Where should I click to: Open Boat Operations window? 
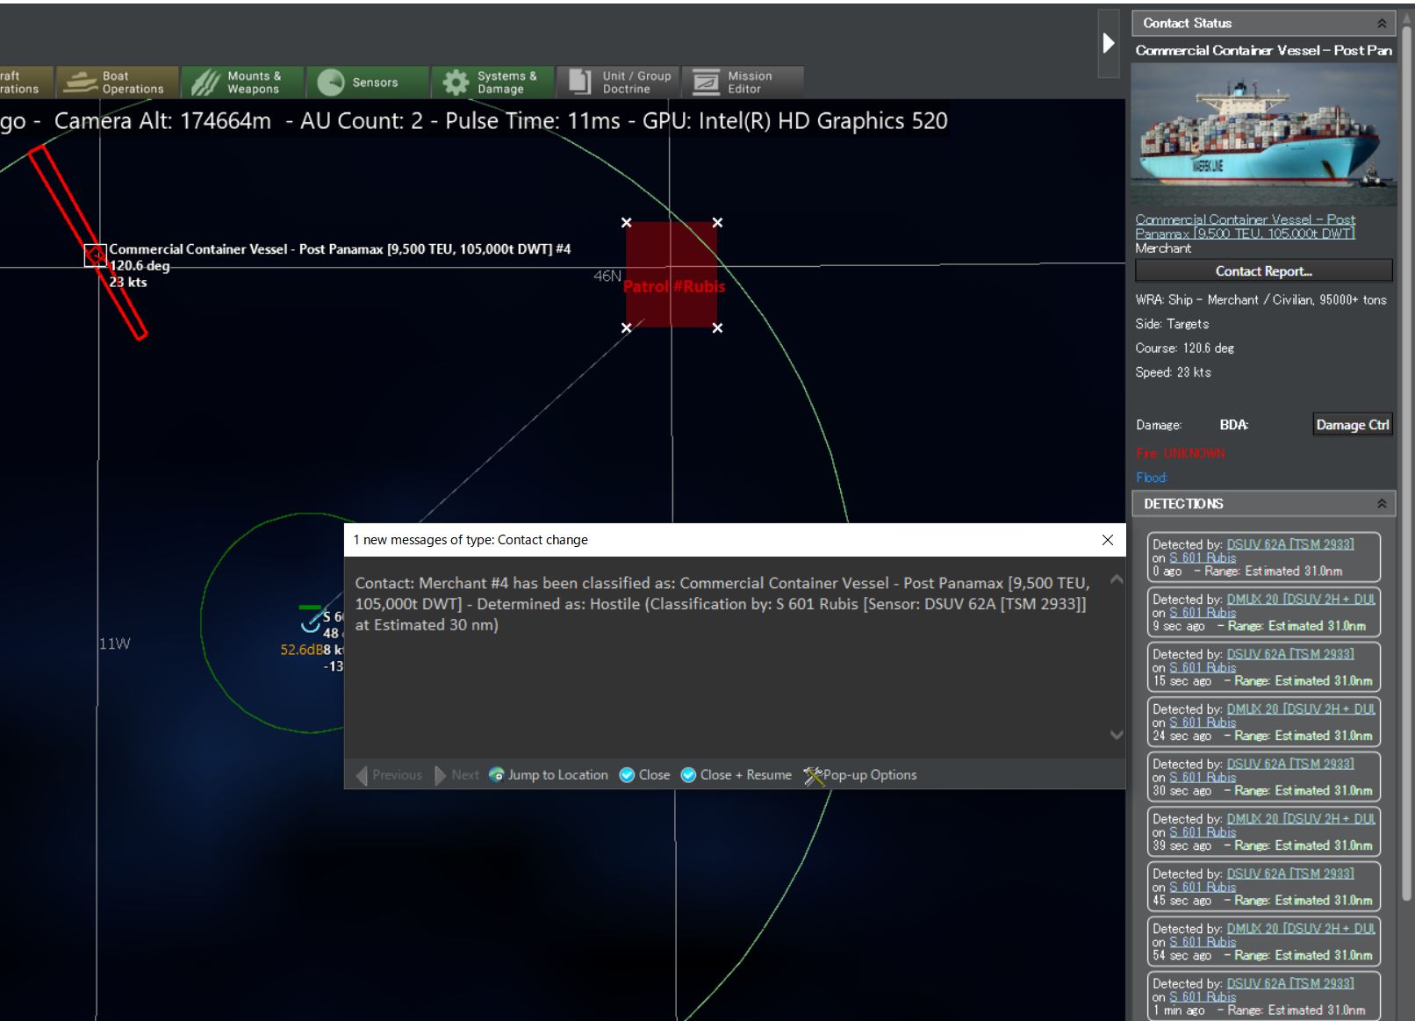(x=117, y=83)
